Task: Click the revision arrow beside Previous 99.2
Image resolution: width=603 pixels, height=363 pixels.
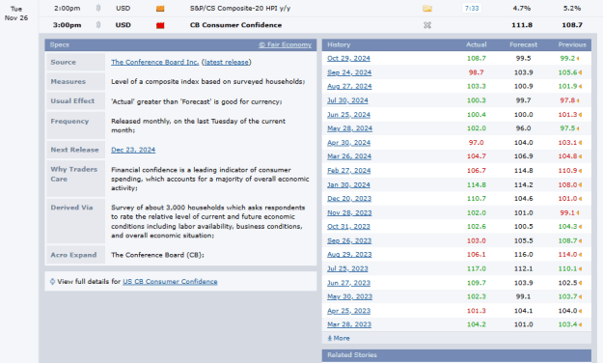Action: [578, 59]
